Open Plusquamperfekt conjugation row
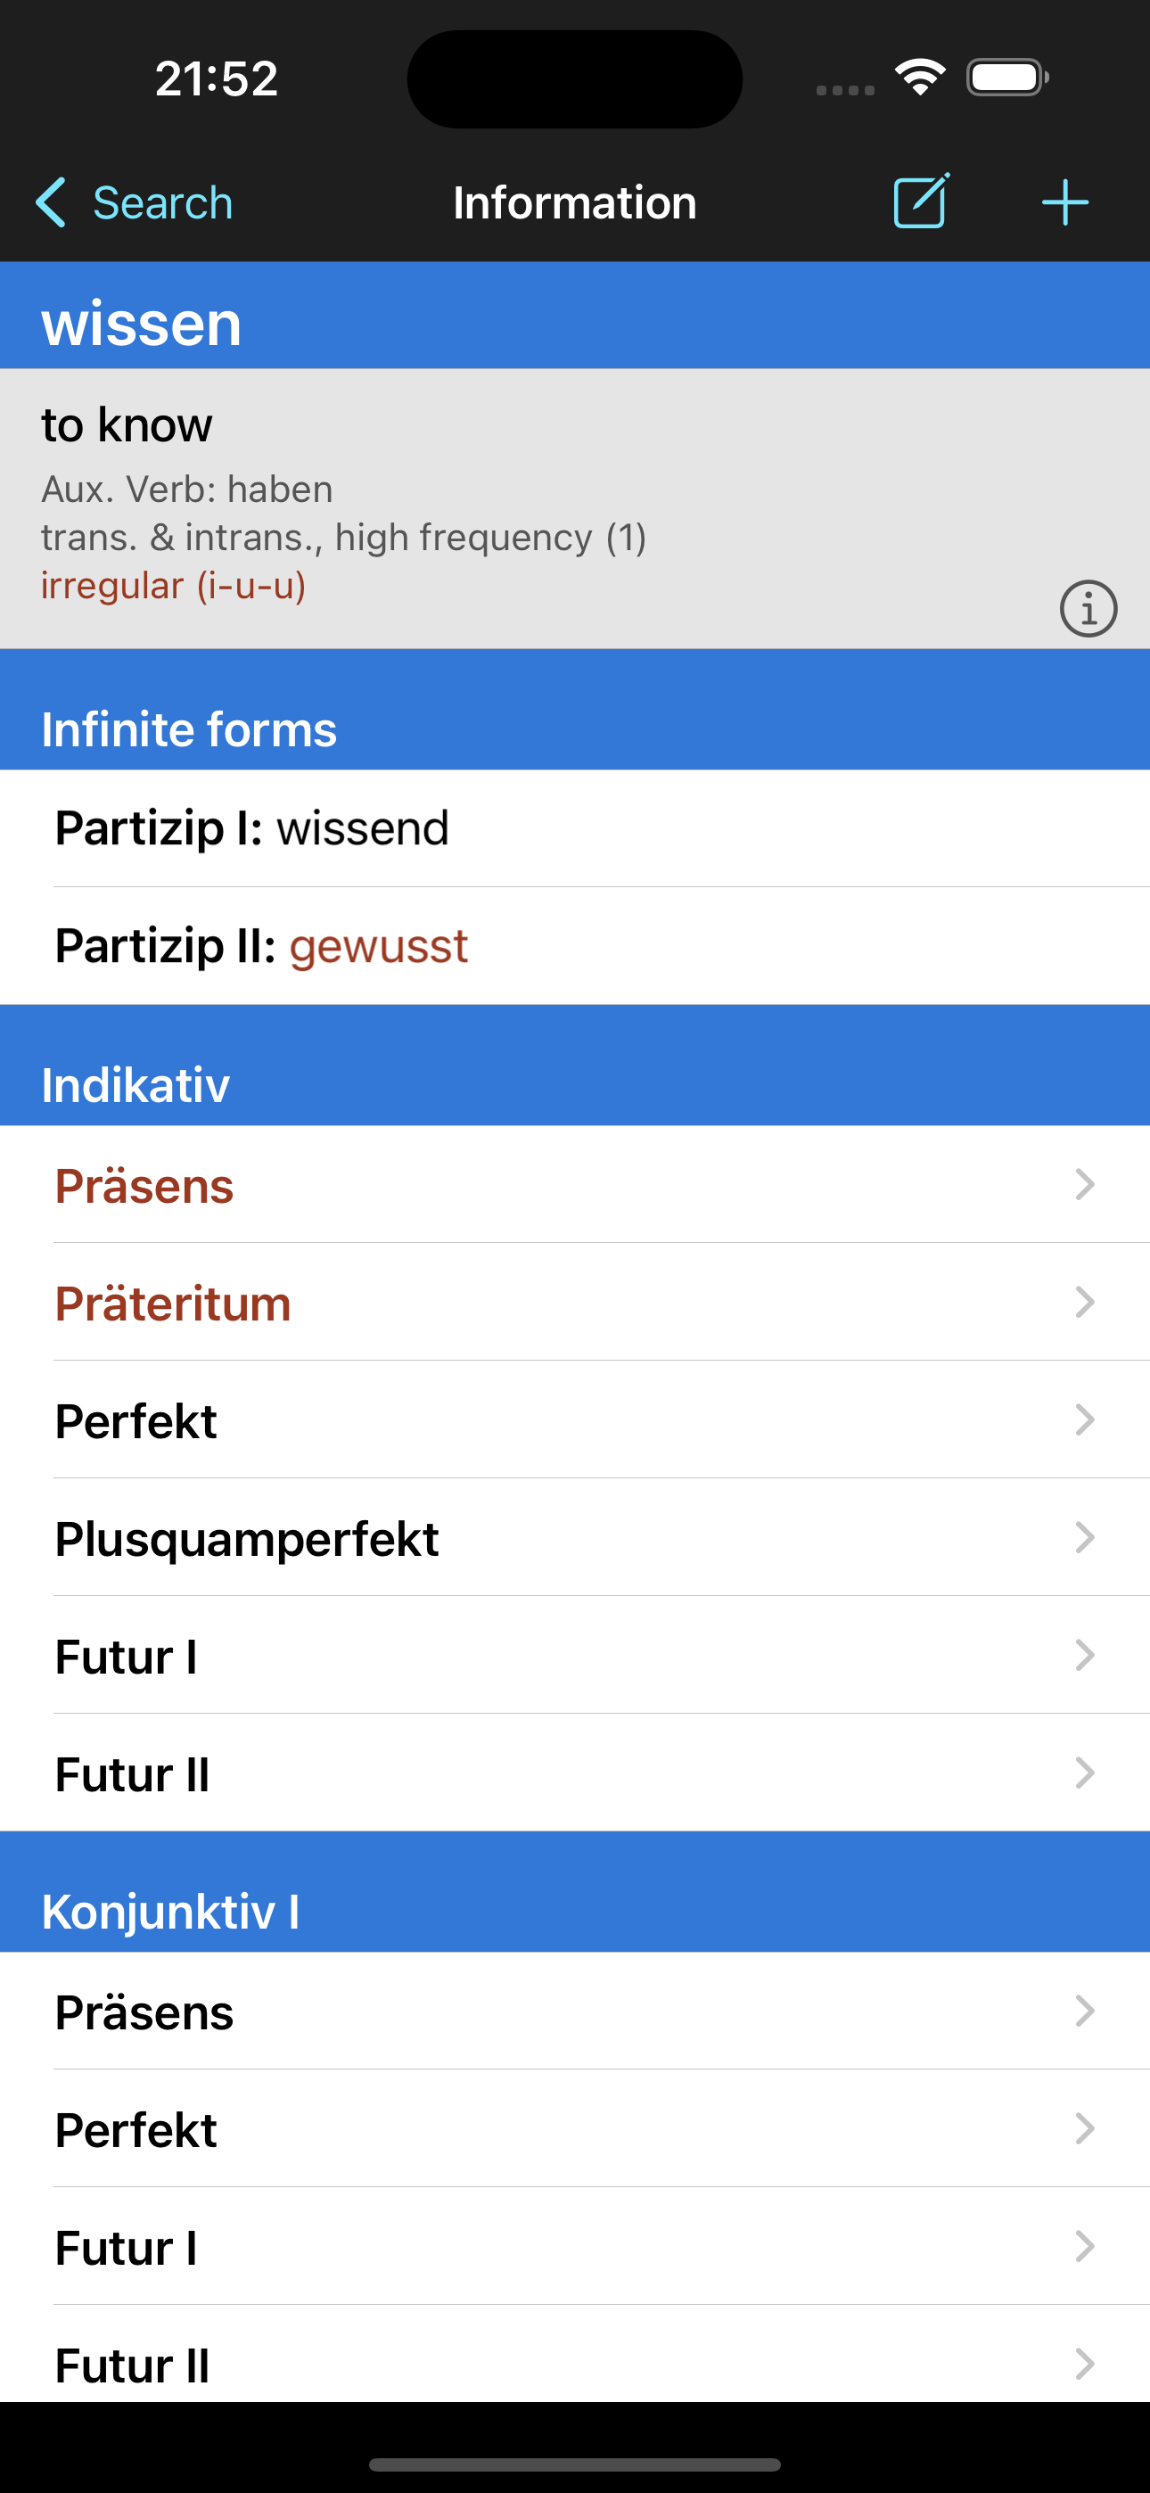Screen dimensions: 1150x2493 pyautogui.click(x=575, y=1538)
